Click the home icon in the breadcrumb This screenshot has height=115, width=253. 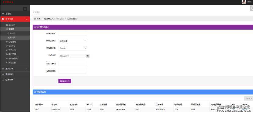tap(35, 19)
